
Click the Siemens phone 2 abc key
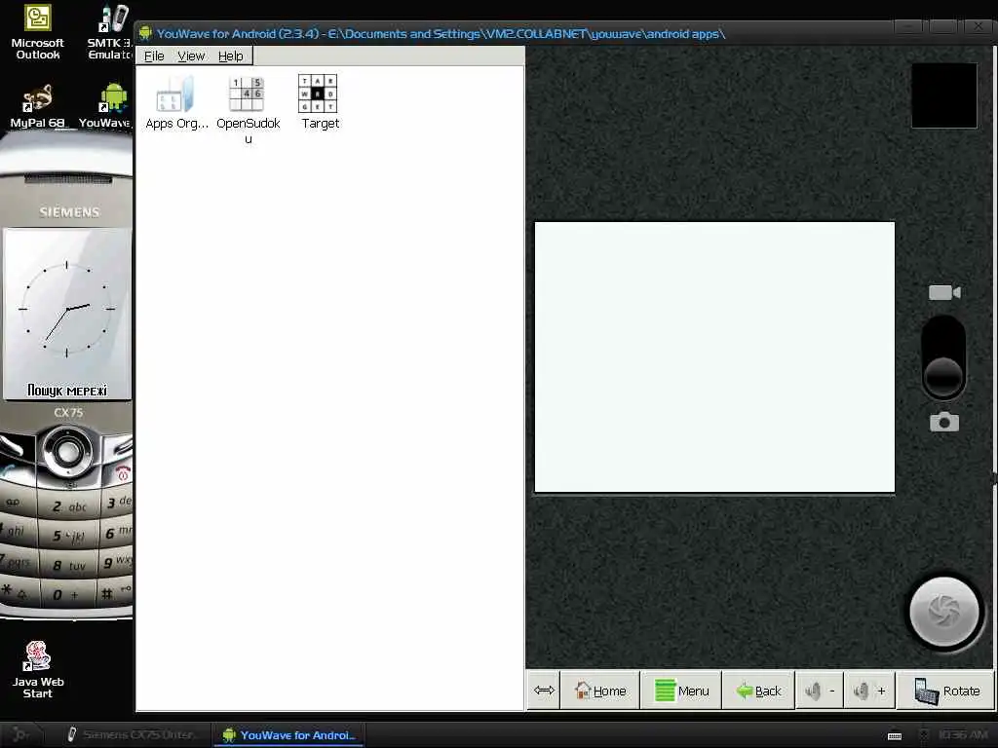click(x=69, y=505)
